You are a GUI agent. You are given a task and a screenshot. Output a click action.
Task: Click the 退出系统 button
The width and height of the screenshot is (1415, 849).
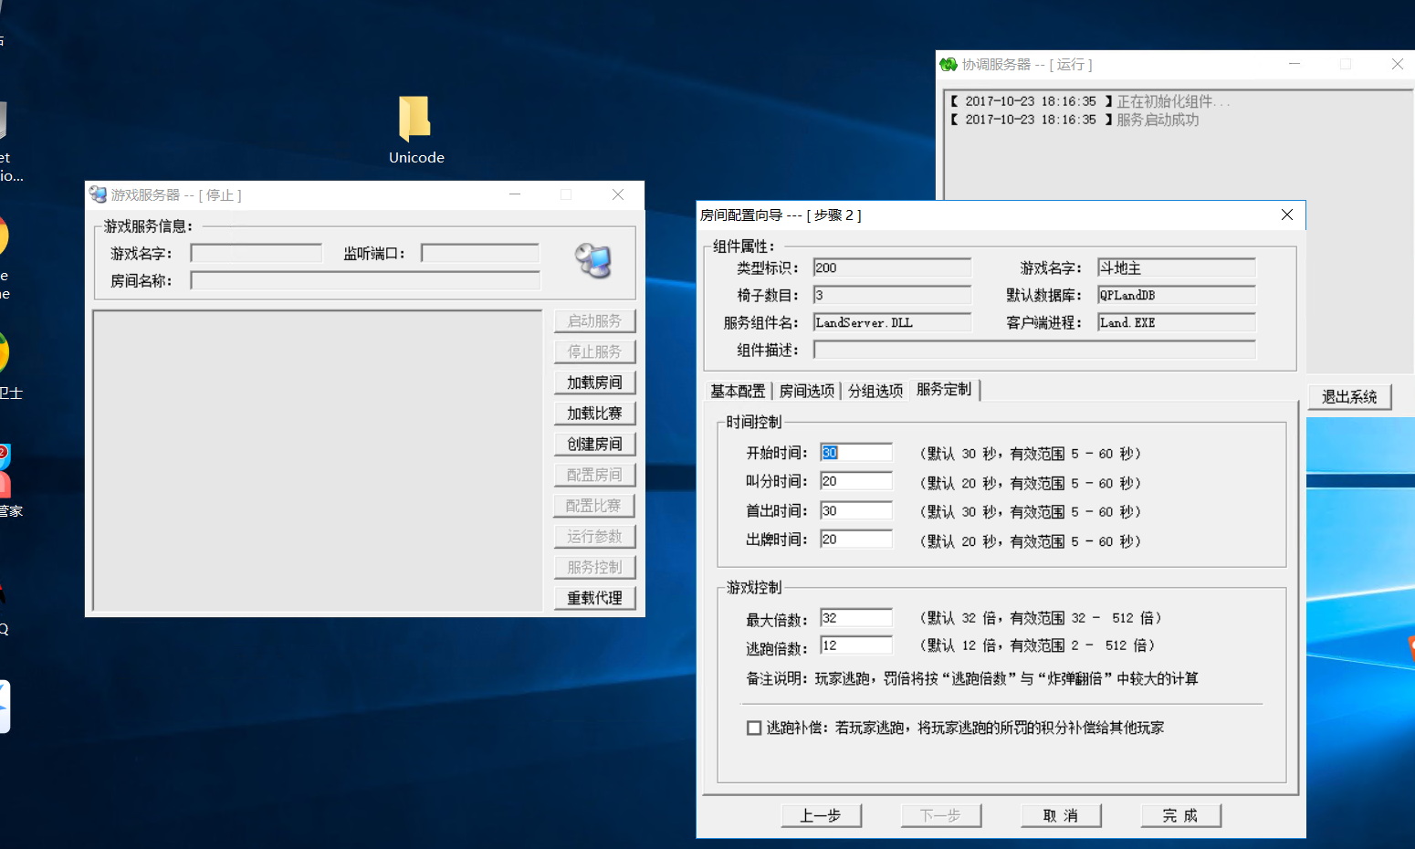click(1349, 397)
